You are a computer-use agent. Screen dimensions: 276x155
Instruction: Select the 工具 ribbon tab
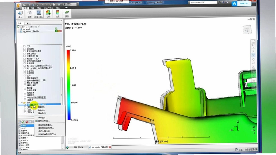click(32, 8)
